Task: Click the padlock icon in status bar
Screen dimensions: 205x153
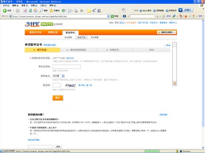Action: (177, 151)
